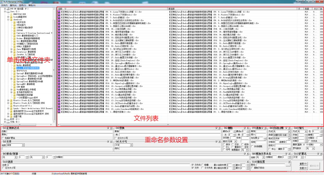Viewport: 324px width, 175px height.
Task: Click the 匹配 input field in 正则表达式
Action: coord(60,131)
